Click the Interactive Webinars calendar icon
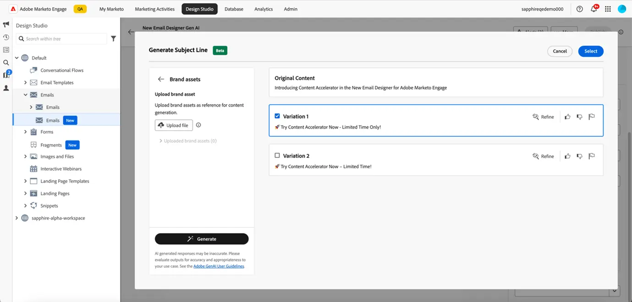This screenshot has width=632, height=302. coord(33,169)
